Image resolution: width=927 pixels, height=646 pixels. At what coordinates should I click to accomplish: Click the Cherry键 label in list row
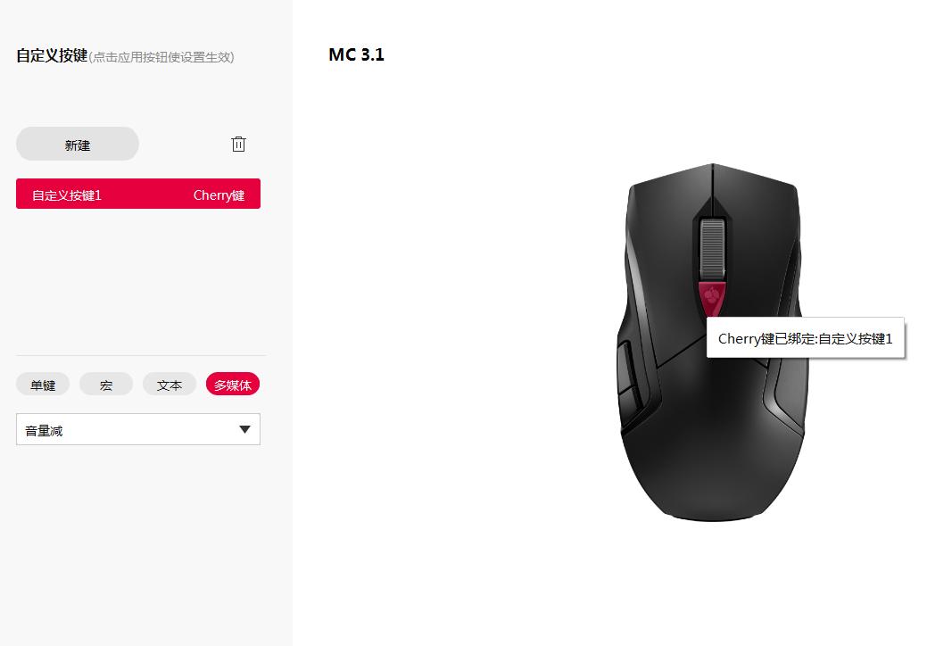[x=219, y=195]
